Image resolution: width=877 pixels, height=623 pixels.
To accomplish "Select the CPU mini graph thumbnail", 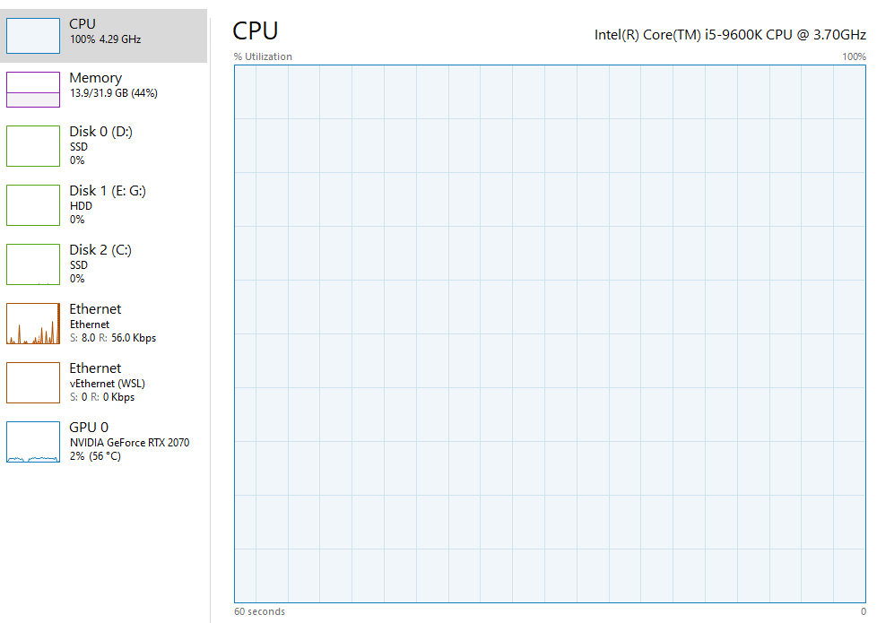I will 33,36.
